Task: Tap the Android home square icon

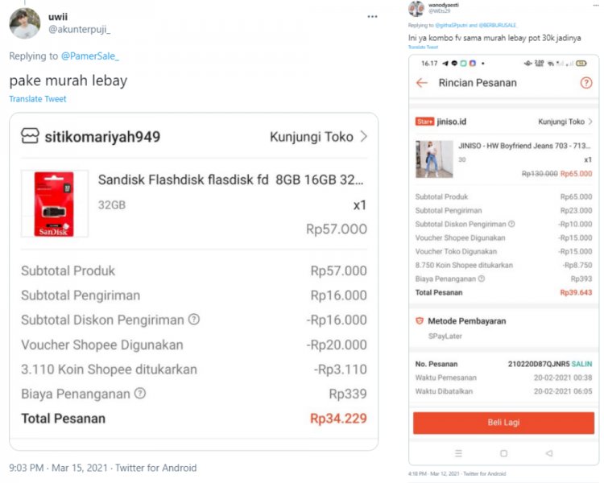Action: point(504,453)
